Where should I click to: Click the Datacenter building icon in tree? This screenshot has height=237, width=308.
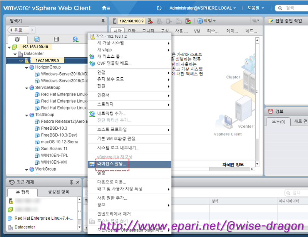click(20, 53)
